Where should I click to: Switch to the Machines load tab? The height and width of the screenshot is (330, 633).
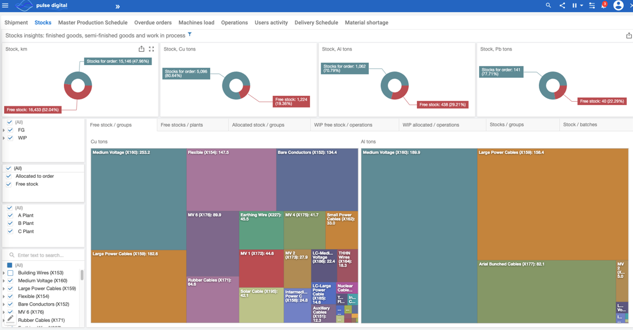coord(196,23)
